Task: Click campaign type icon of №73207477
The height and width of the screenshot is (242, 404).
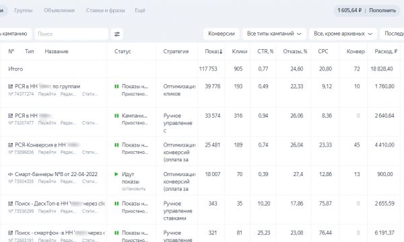Action: tap(10, 116)
